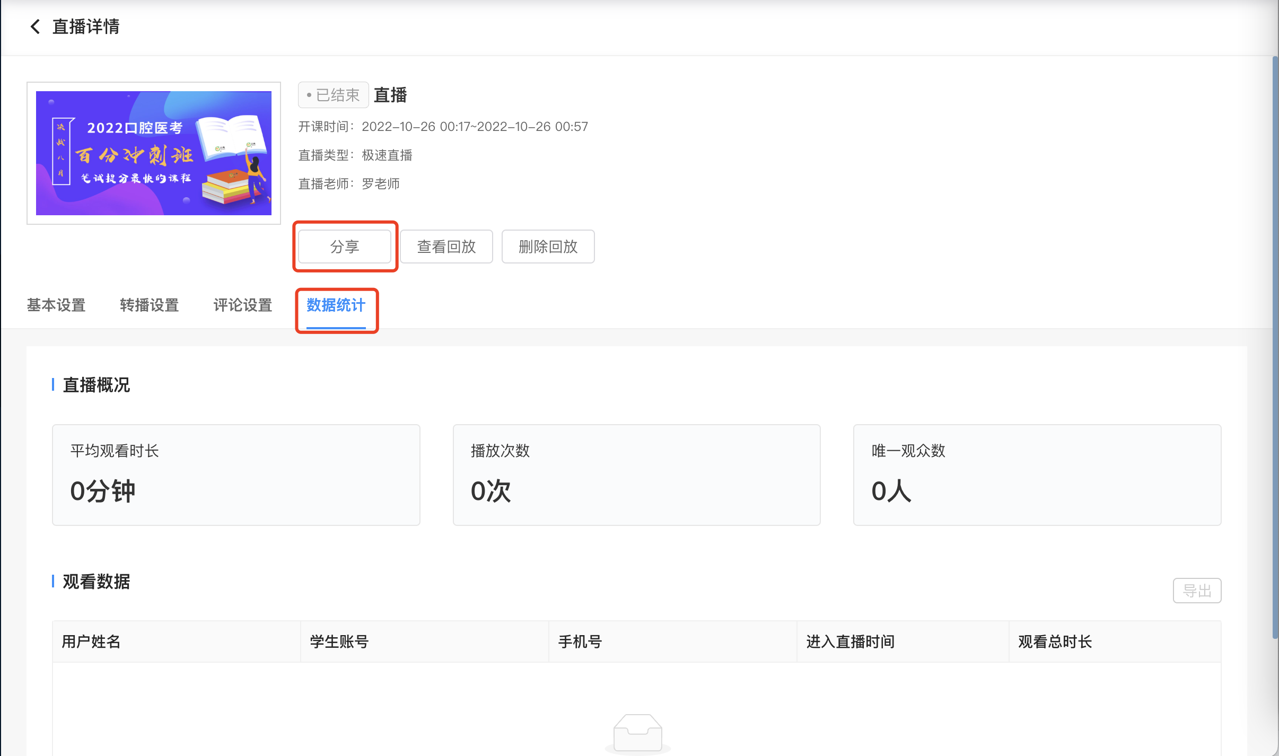
Task: Click the 唯一观众数 statistics card
Action: [1037, 475]
